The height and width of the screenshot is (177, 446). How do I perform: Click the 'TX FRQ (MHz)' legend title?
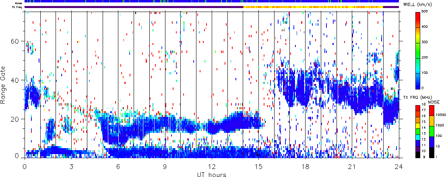click(417, 98)
